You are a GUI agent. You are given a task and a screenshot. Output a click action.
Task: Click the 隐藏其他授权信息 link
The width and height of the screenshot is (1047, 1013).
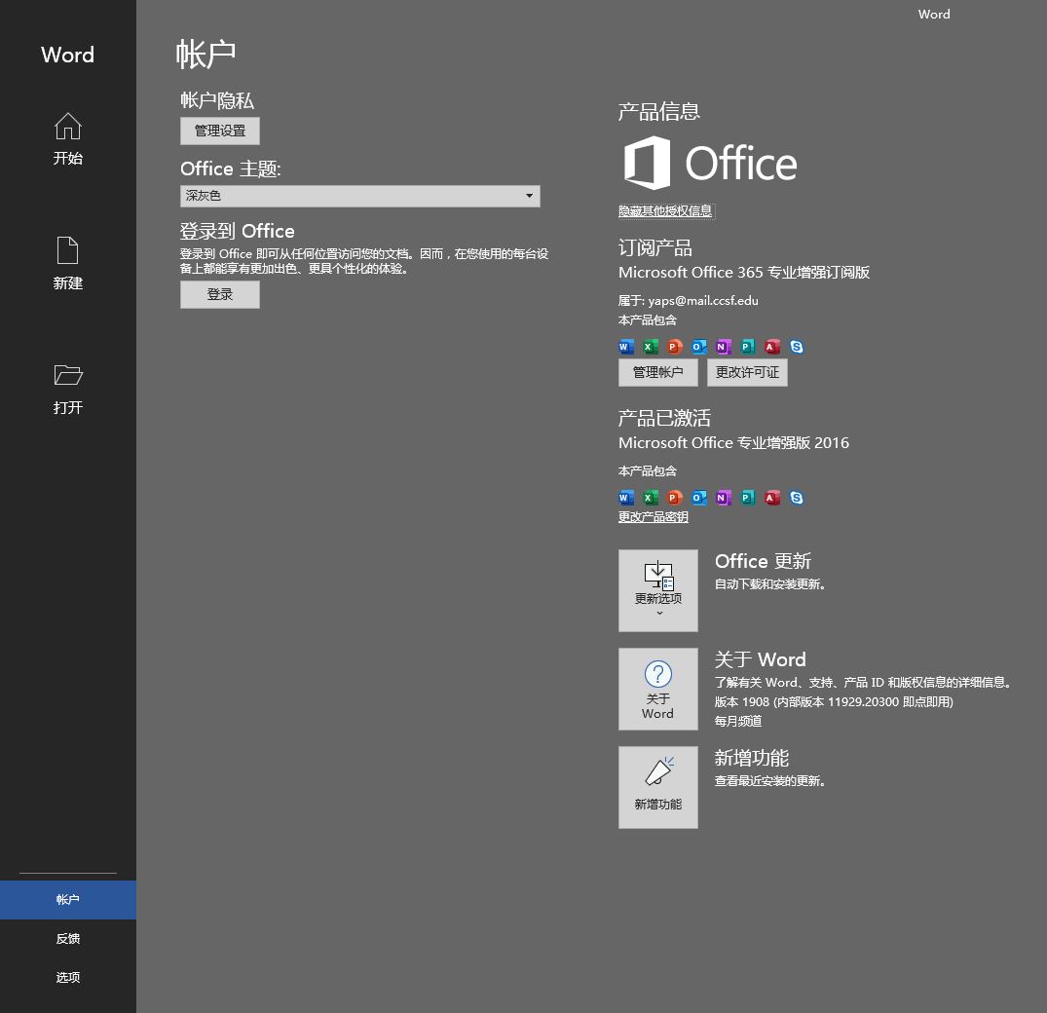[x=665, y=211]
